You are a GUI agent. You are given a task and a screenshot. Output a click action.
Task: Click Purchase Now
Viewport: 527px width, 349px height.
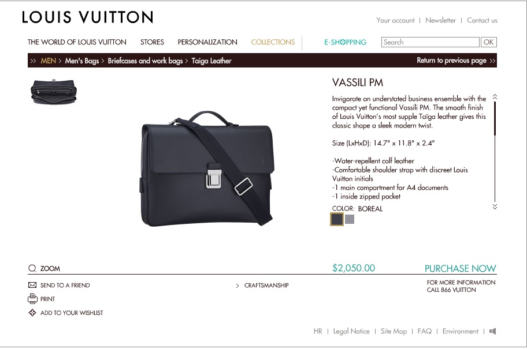(460, 268)
